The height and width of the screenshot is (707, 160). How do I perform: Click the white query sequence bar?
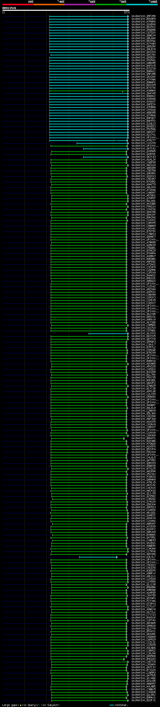point(66,11)
